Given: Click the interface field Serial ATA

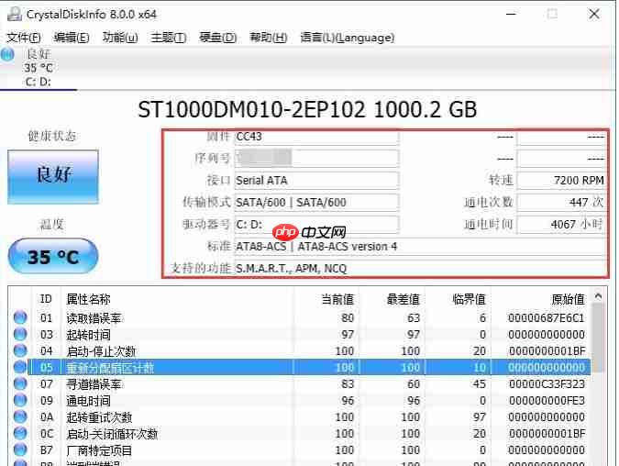Looking at the screenshot, I should point(316,181).
